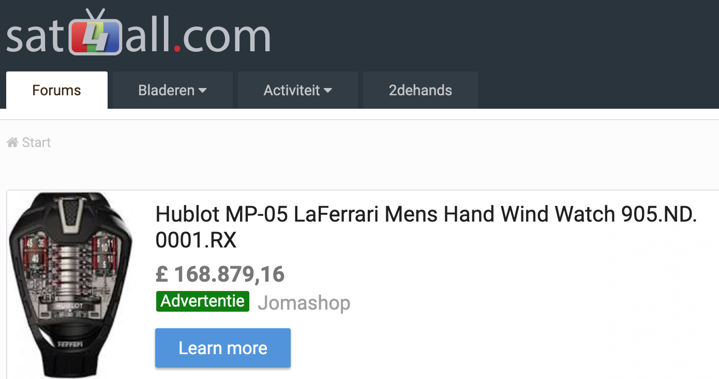Open the Hublot MP-05 LaFerrari ad title
Viewport: 719px width, 379px height.
pos(426,227)
